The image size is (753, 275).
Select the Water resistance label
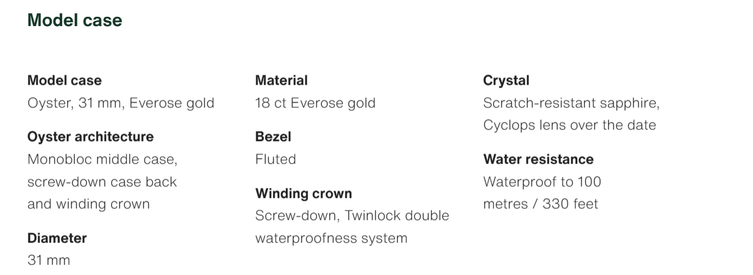[x=538, y=159]
